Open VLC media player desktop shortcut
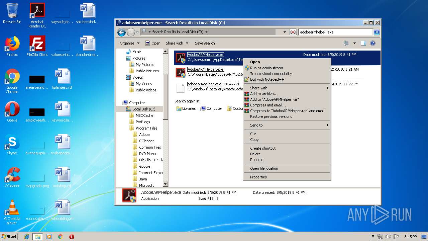Image resolution: width=428 pixels, height=241 pixels. [x=12, y=212]
